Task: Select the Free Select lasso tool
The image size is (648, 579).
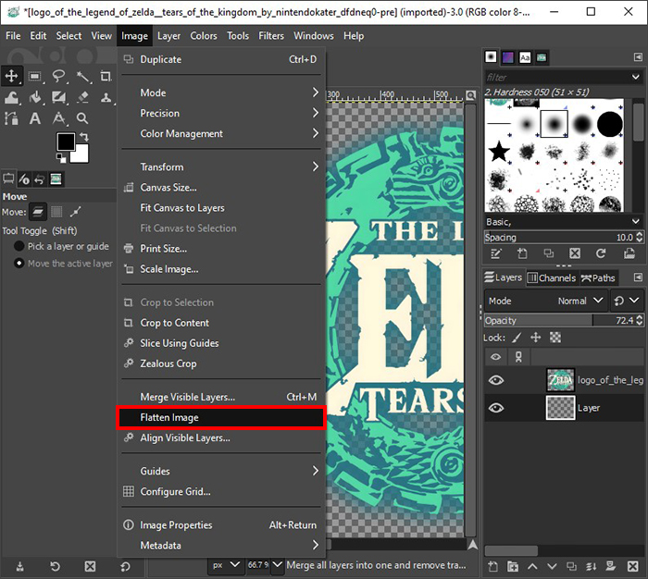Action: coord(59,77)
